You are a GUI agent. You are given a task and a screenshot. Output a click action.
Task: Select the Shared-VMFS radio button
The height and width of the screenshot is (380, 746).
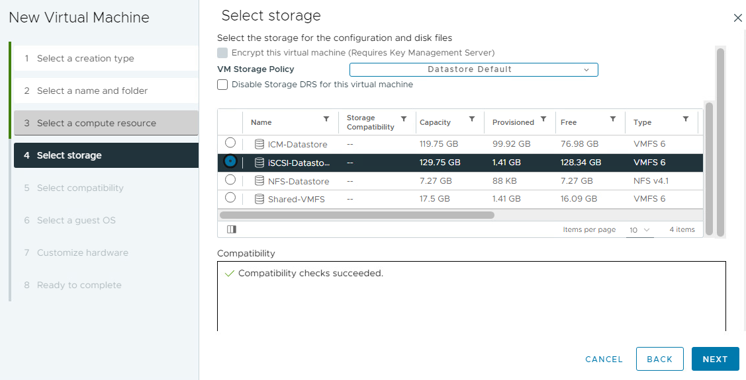pos(230,198)
